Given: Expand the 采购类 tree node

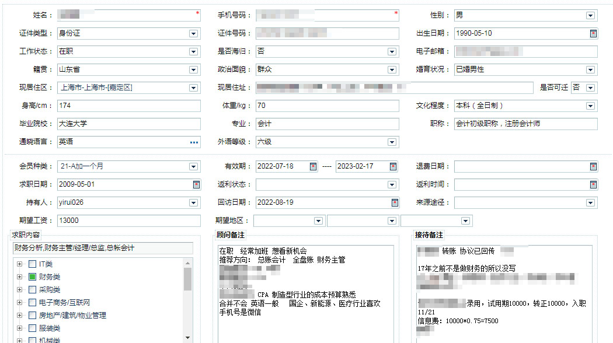Looking at the screenshot, I should coord(19,290).
